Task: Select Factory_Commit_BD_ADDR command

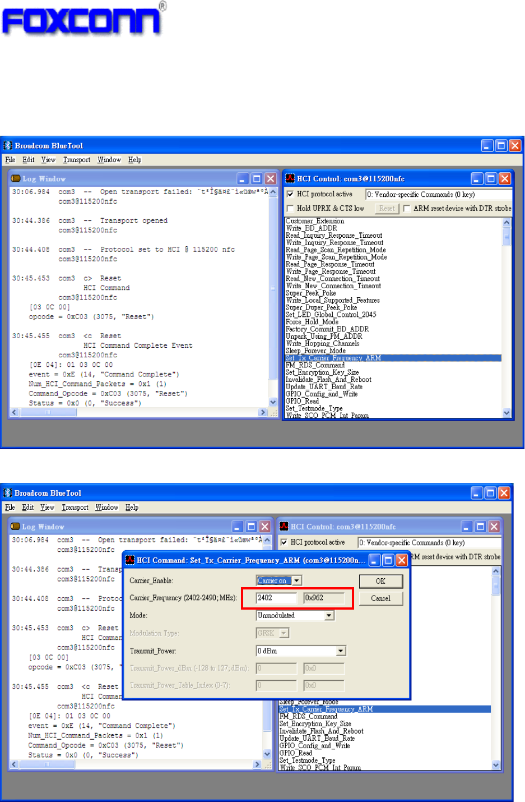Action: pos(327,329)
